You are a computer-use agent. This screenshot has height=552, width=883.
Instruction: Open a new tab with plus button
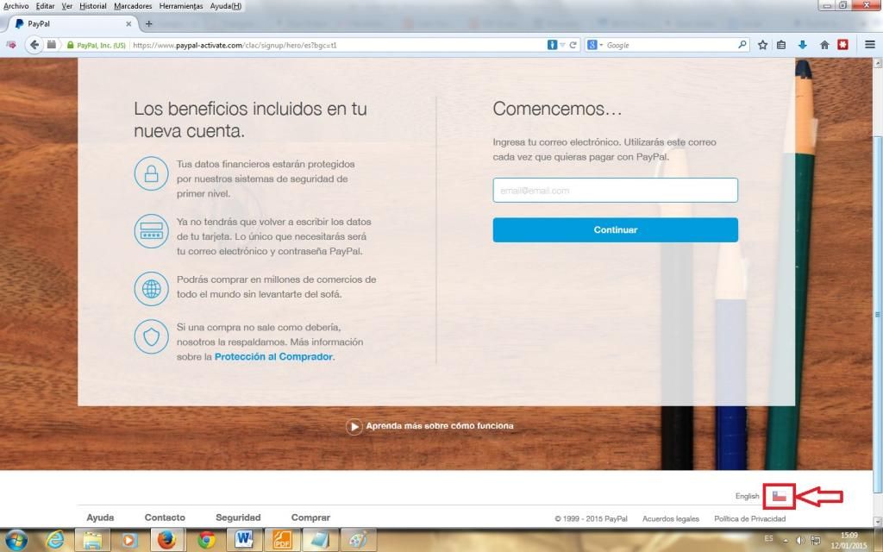click(x=148, y=23)
